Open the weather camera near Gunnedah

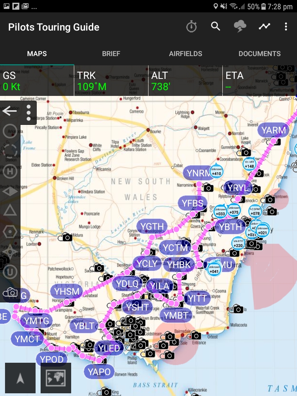pyautogui.click(x=244, y=152)
